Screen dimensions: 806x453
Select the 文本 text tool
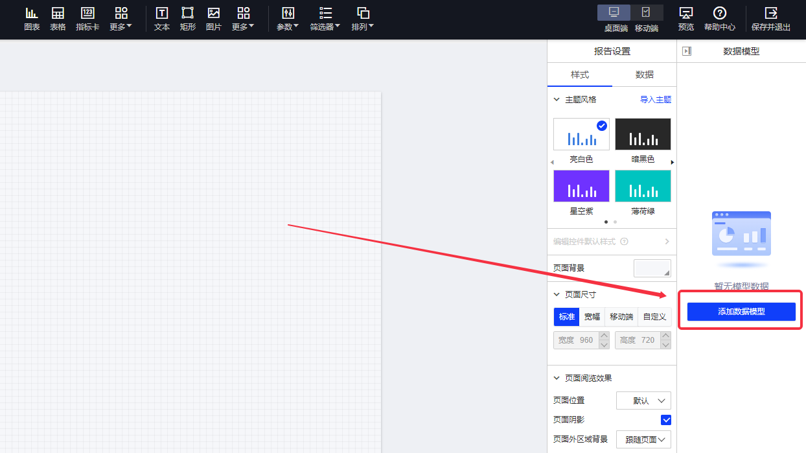[162, 19]
